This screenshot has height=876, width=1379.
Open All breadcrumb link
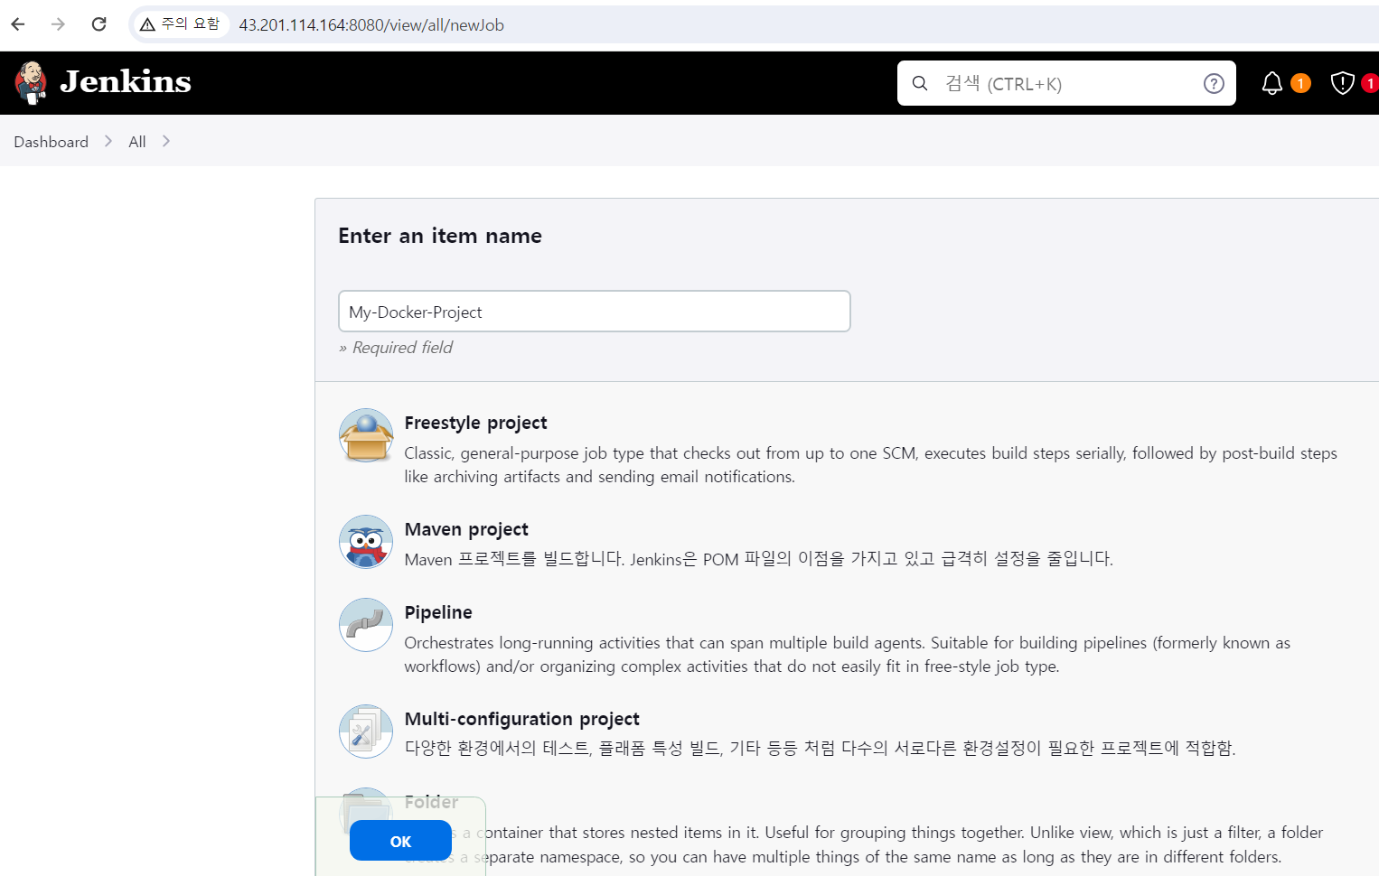pyautogui.click(x=137, y=142)
